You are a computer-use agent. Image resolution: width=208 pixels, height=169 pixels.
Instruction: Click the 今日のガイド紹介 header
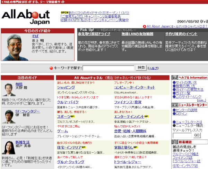point(37,31)
